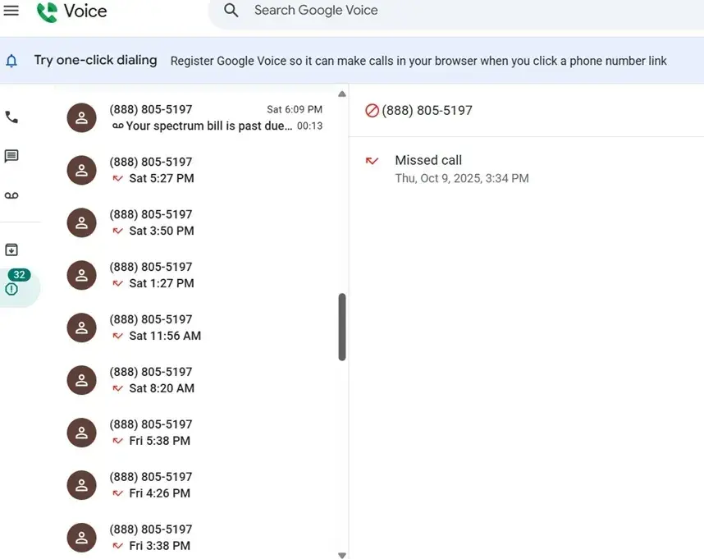Click the search magnifier icon
Image resolution: width=704 pixels, height=559 pixels.
[231, 11]
